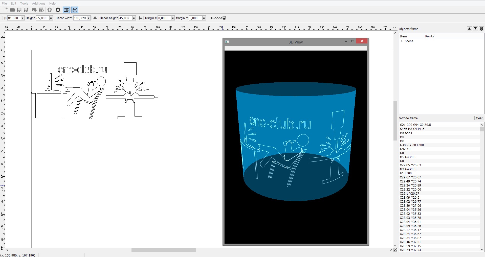Click the diameter input field
Screen dimensions: 485x257
click(14, 18)
